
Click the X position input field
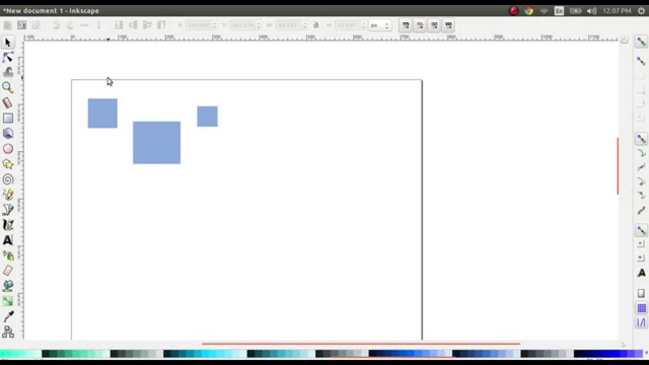pos(201,25)
